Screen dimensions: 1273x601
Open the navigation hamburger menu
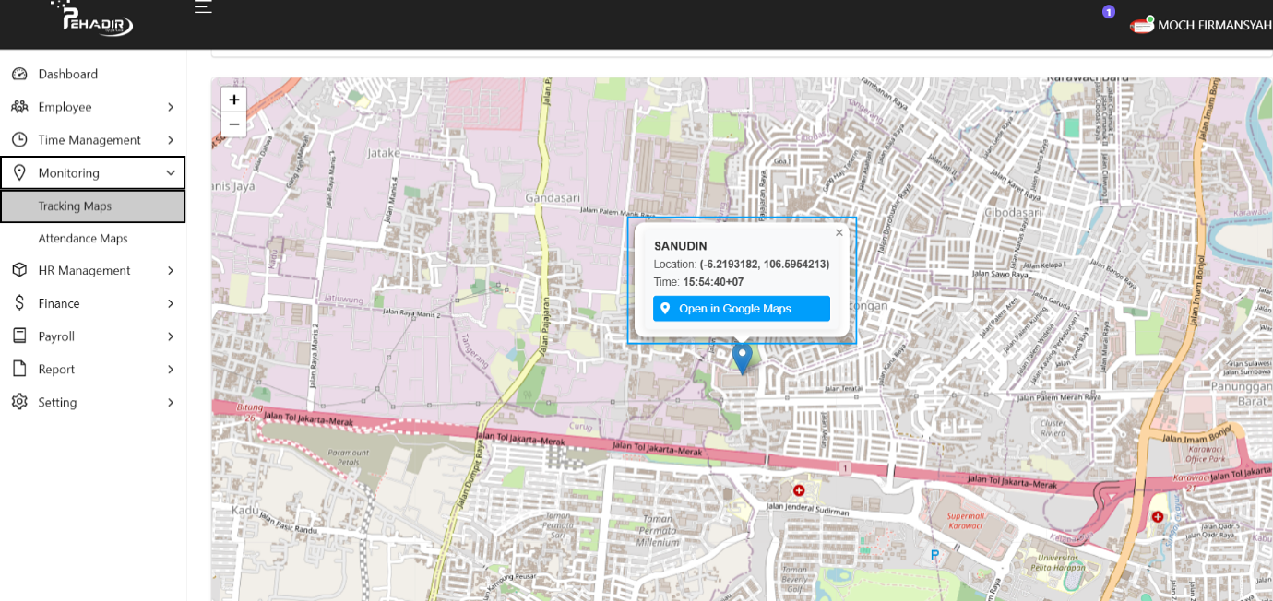[202, 7]
